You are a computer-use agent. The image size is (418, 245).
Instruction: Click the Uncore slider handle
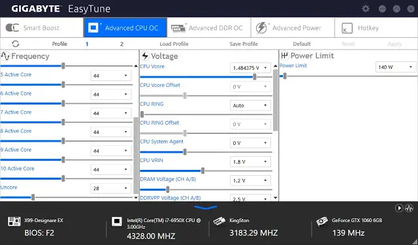pyautogui.click(x=33, y=197)
